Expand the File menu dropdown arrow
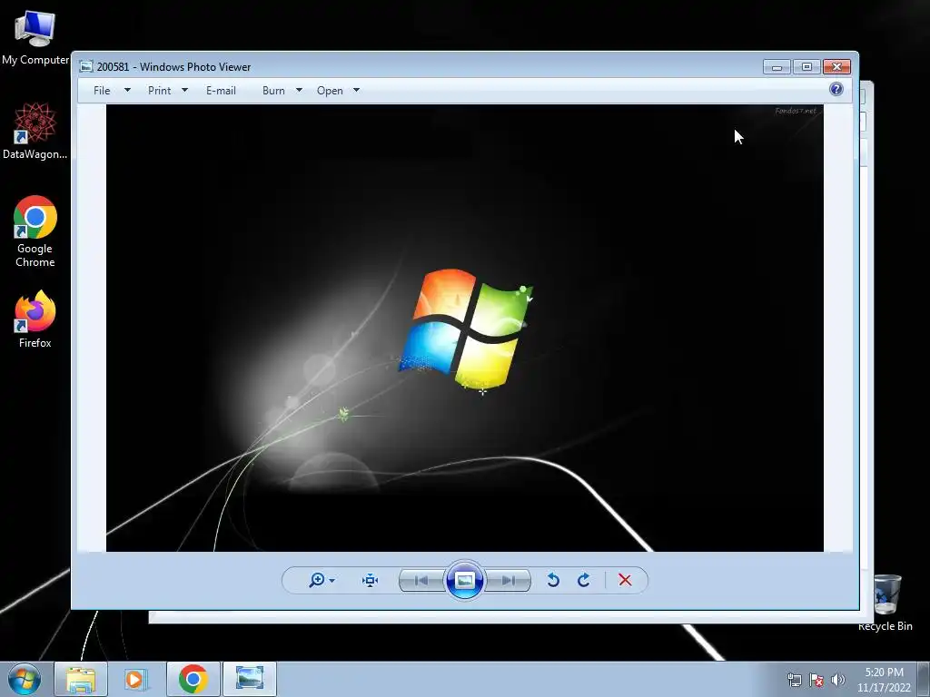930x697 pixels. (x=127, y=90)
